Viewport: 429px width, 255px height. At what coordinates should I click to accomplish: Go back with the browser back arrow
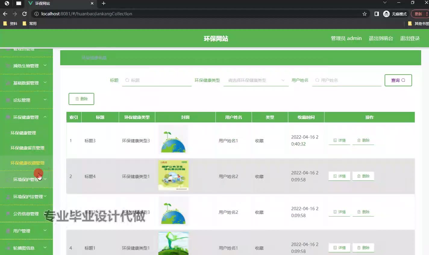pos(5,14)
